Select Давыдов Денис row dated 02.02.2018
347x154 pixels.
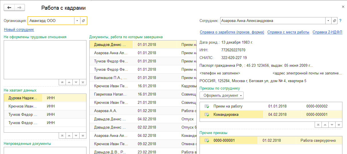pyautogui.click(x=143, y=127)
